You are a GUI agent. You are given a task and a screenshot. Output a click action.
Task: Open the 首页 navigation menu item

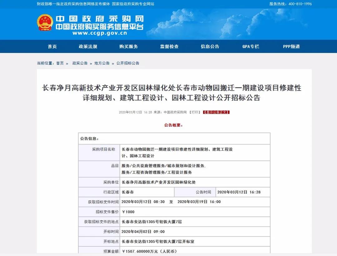tap(52, 46)
